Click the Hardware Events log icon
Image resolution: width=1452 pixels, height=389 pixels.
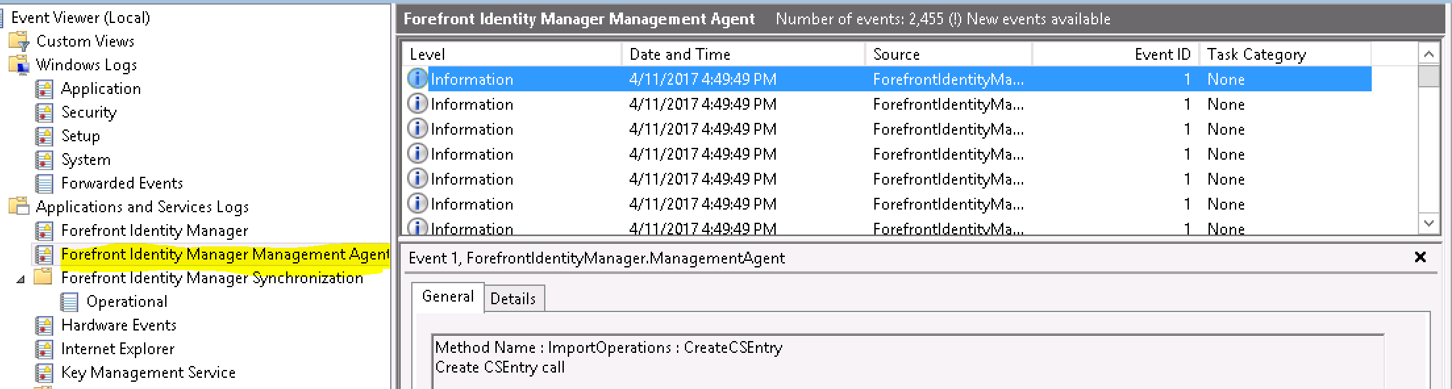[x=44, y=325]
